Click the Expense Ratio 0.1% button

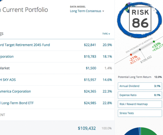click(140, 95)
